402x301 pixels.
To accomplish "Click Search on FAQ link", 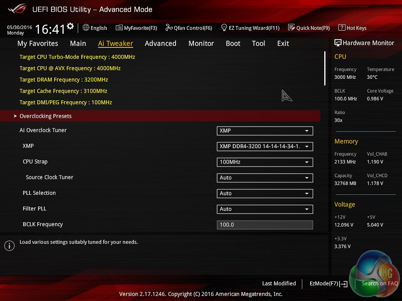I will coord(380,284).
